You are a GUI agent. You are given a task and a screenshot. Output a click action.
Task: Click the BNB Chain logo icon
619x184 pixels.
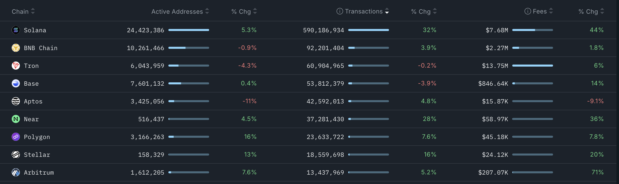16,48
